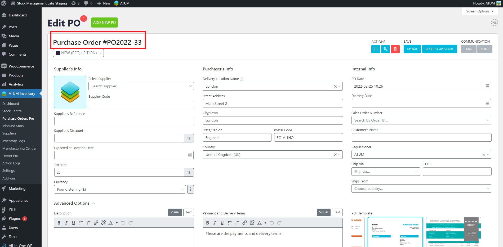This screenshot has width=503, height=247.
Task: Insert bulleted list in Description editor
Action: pyautogui.click(x=81, y=223)
